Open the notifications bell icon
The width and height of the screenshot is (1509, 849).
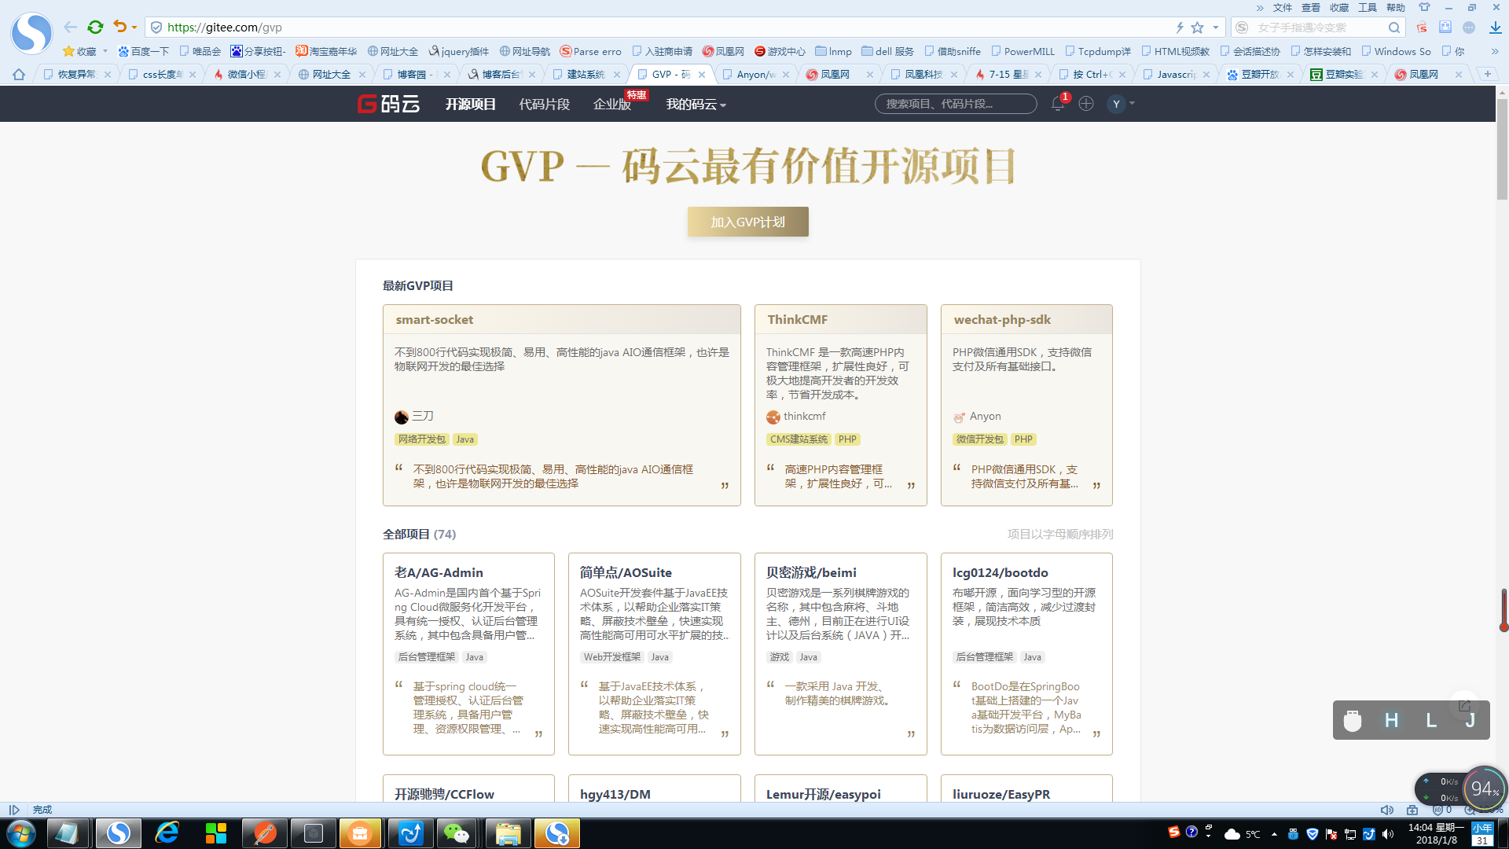click(x=1058, y=104)
